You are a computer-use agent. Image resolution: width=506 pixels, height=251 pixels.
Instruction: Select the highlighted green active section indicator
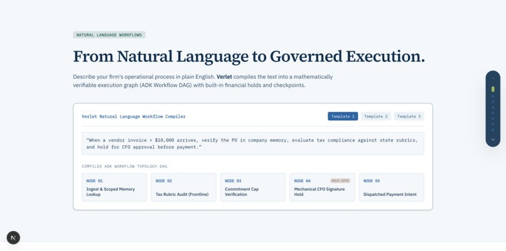click(493, 89)
